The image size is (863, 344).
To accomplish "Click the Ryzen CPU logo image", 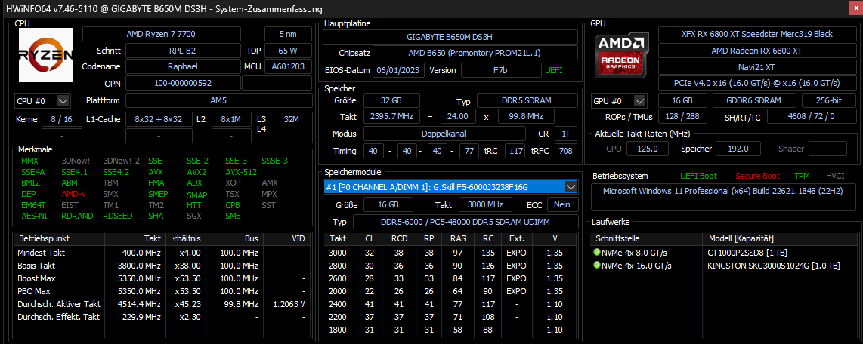I will tap(46, 55).
